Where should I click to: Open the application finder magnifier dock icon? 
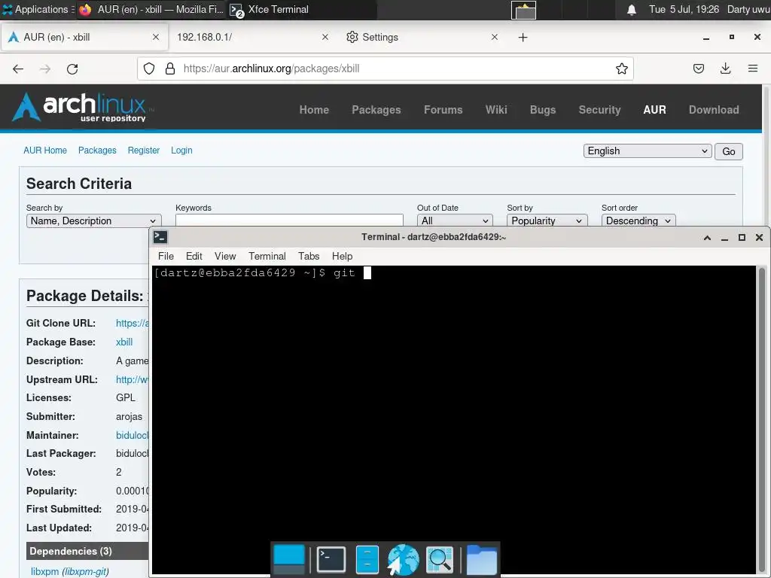click(x=440, y=559)
